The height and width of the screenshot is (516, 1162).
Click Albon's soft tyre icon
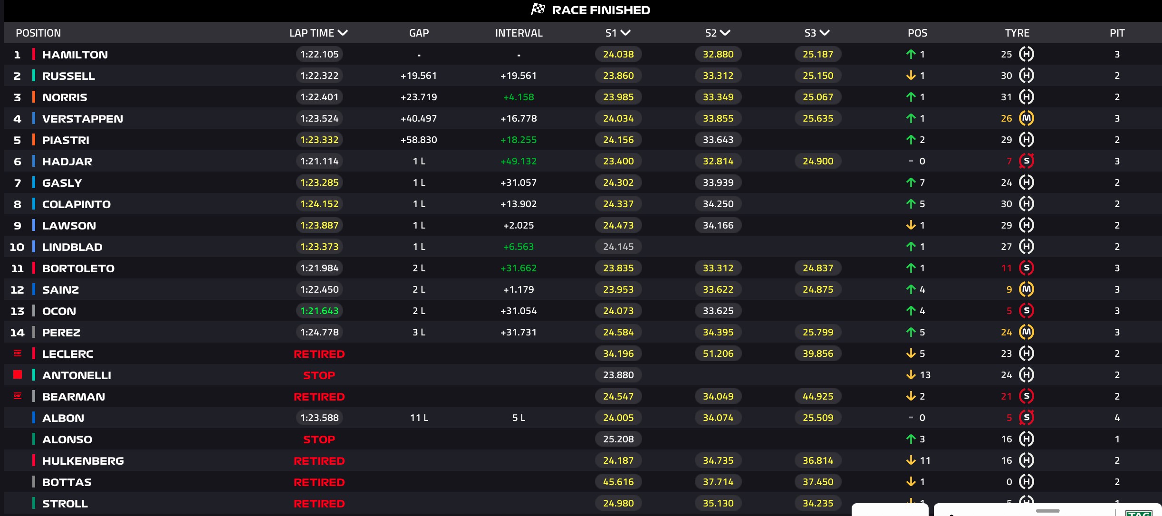tap(1027, 418)
